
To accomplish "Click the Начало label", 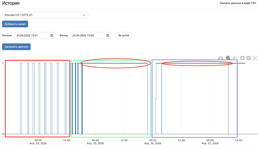I will [x=7, y=36].
